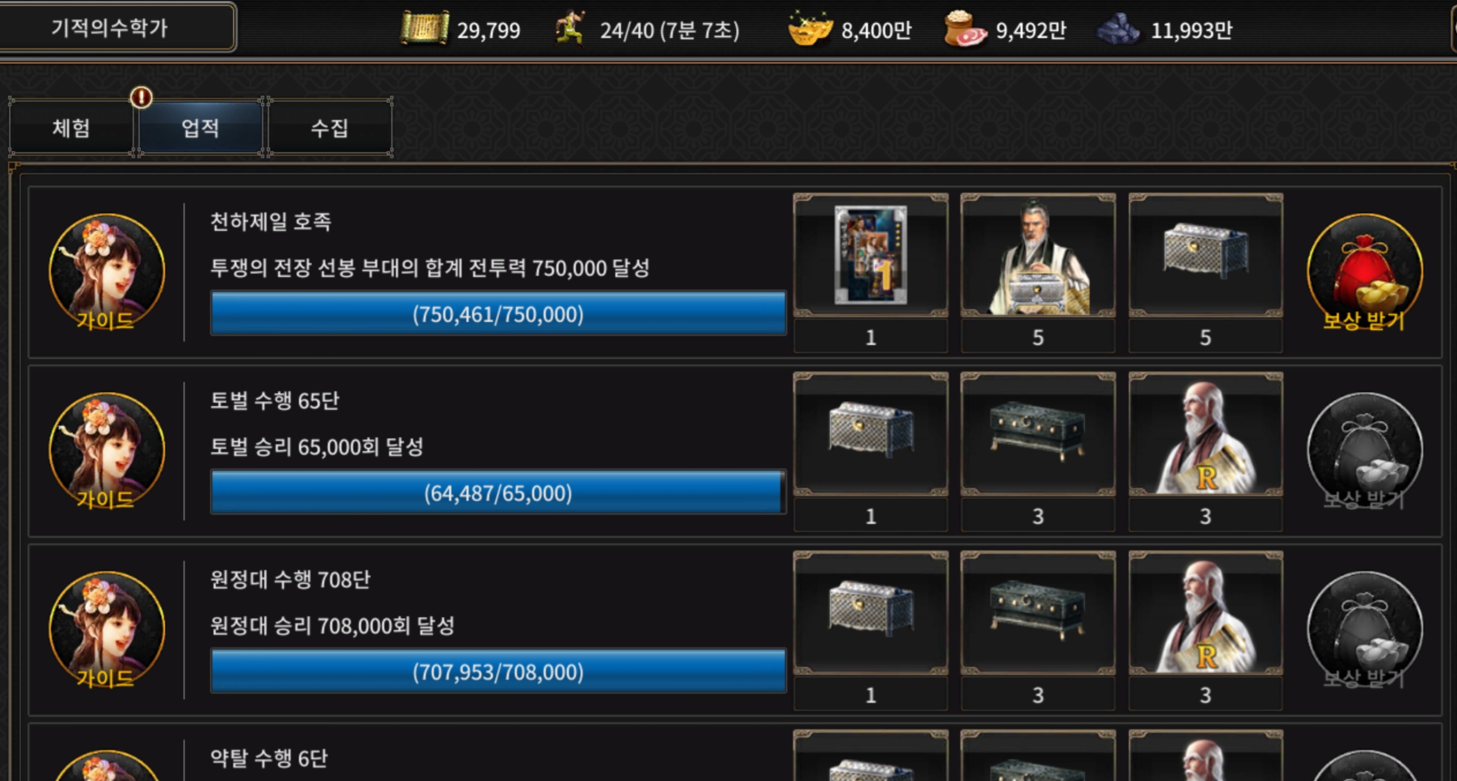
Task: Select the 업적 tab
Action: tap(200, 127)
